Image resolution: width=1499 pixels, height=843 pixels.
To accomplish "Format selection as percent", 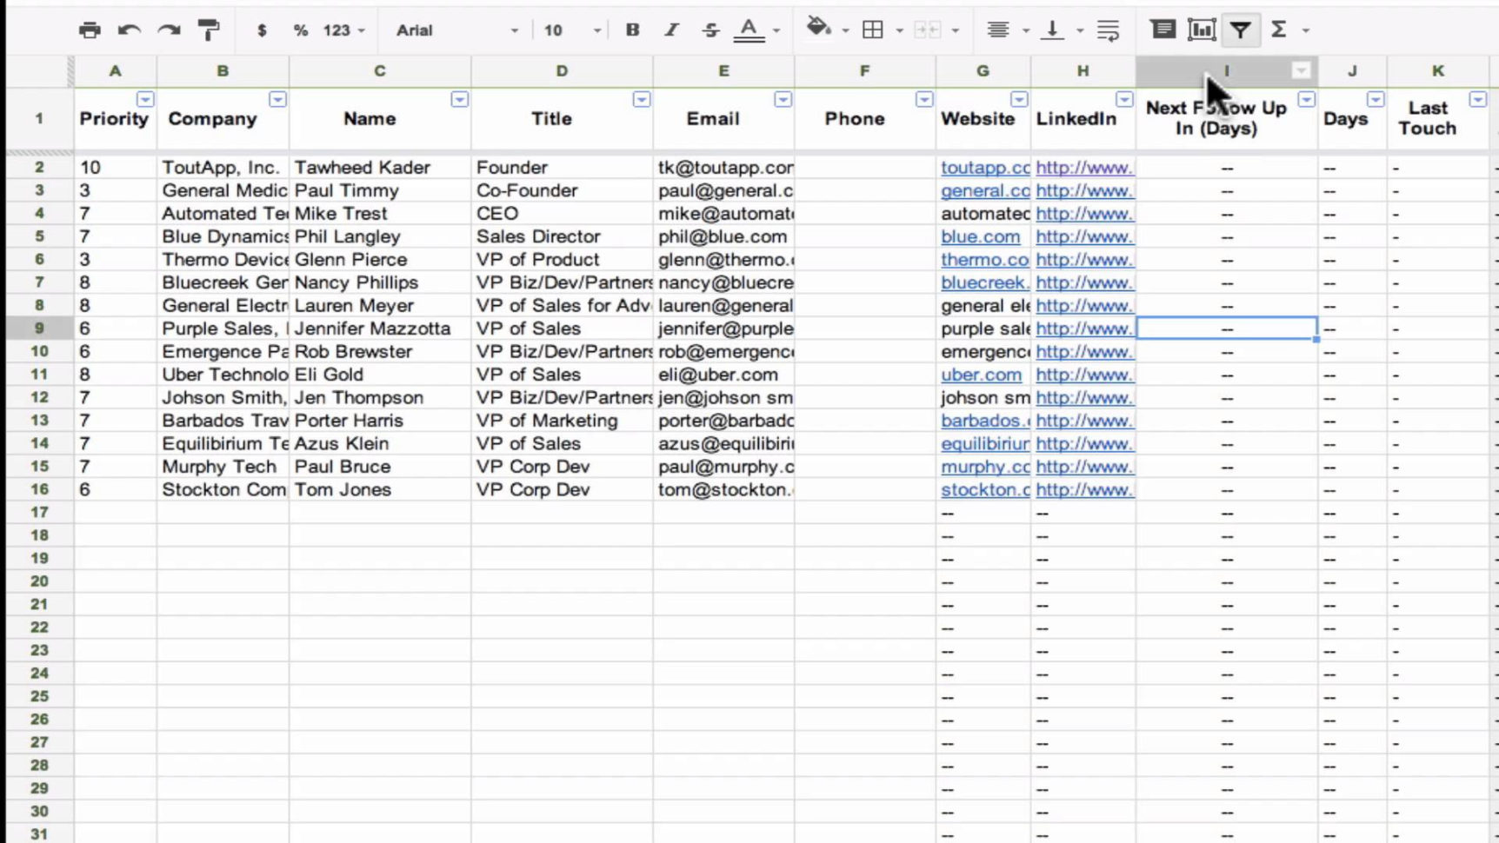I will point(299,30).
